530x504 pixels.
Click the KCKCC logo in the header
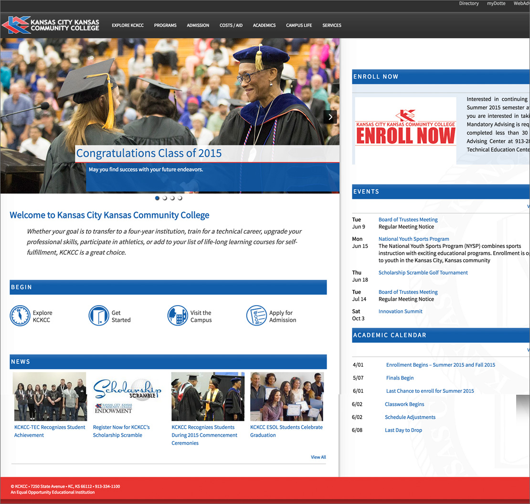click(x=51, y=25)
